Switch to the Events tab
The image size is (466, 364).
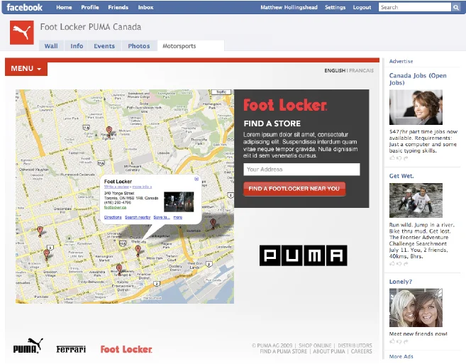click(x=104, y=46)
